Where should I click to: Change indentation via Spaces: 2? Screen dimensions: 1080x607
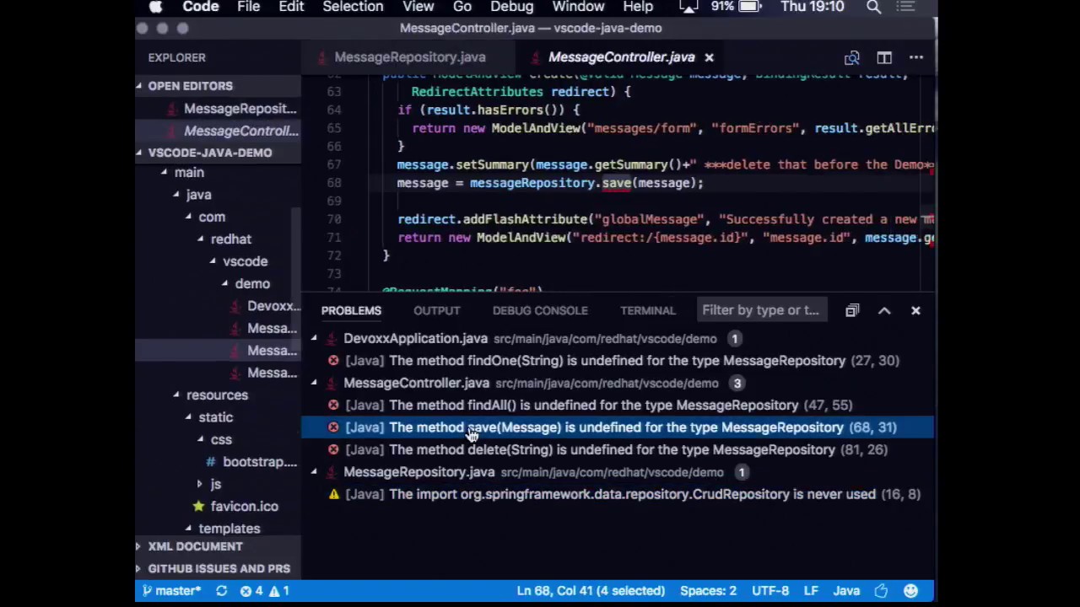[709, 591]
